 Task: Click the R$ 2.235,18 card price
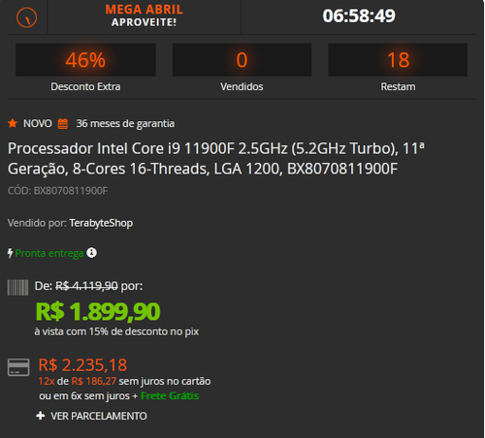(x=82, y=365)
